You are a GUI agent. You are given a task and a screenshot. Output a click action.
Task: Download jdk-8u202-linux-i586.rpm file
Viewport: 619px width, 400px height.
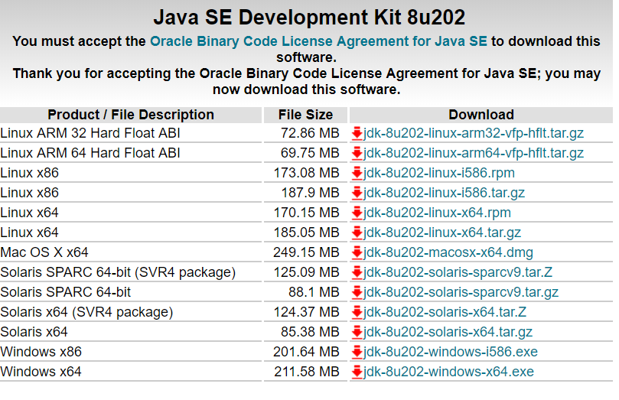click(x=439, y=173)
